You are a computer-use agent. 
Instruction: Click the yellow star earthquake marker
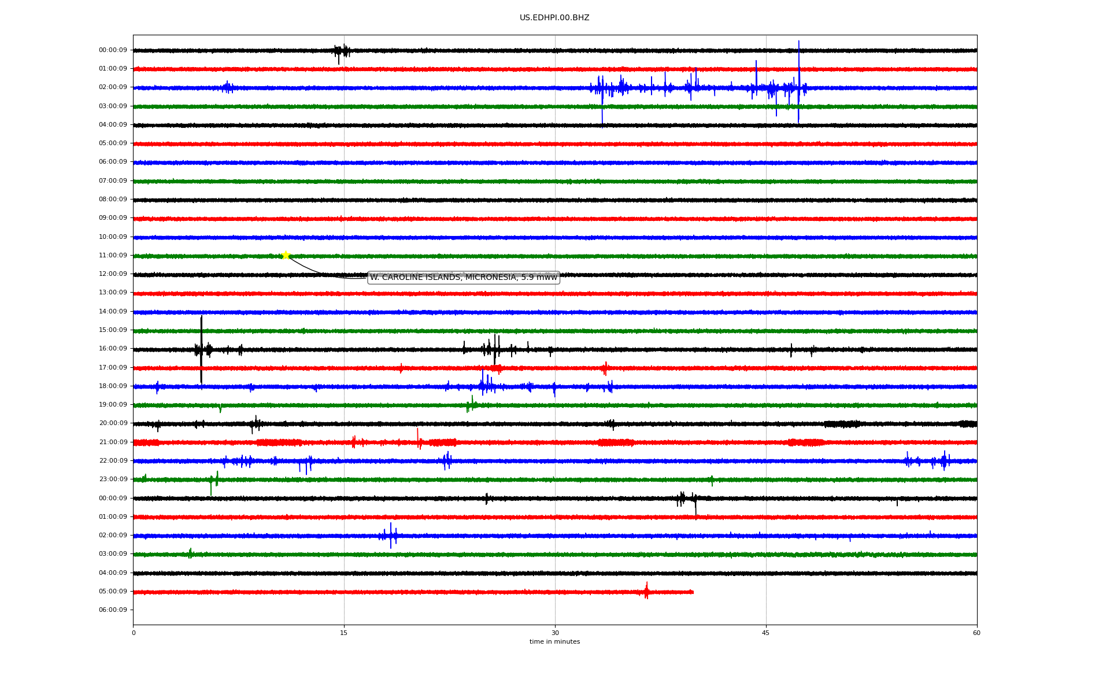pos(286,256)
